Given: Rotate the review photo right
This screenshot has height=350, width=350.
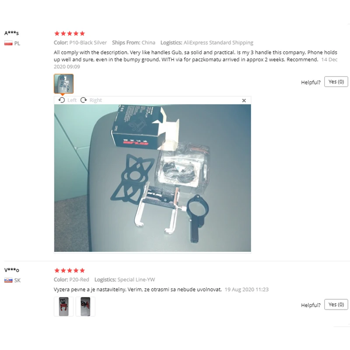Looking at the screenshot, I should [84, 100].
